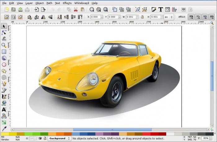The height and width of the screenshot is (142, 217).
Task: Open the File menu
Action: point(4,3)
